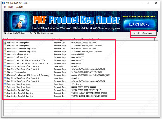Select ElcomSoft Advanced ZIP Password Recovery name
162x119 pixels.
pos(28,75)
